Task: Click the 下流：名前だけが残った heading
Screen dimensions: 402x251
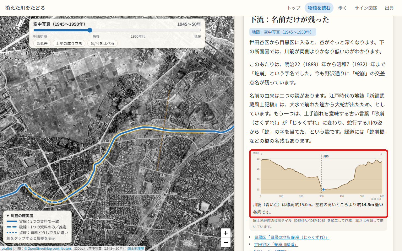Action: (290, 19)
